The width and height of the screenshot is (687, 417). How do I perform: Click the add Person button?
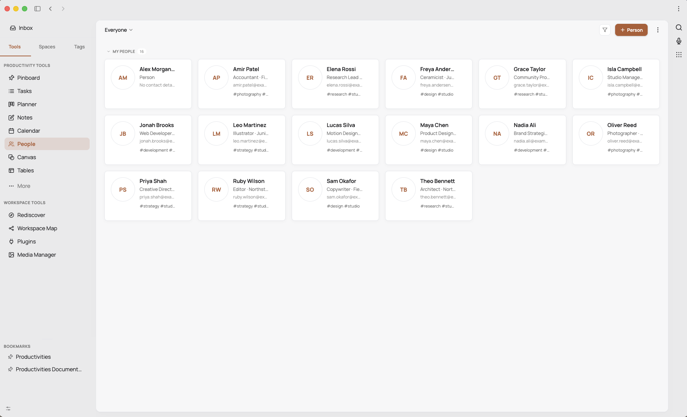(631, 30)
